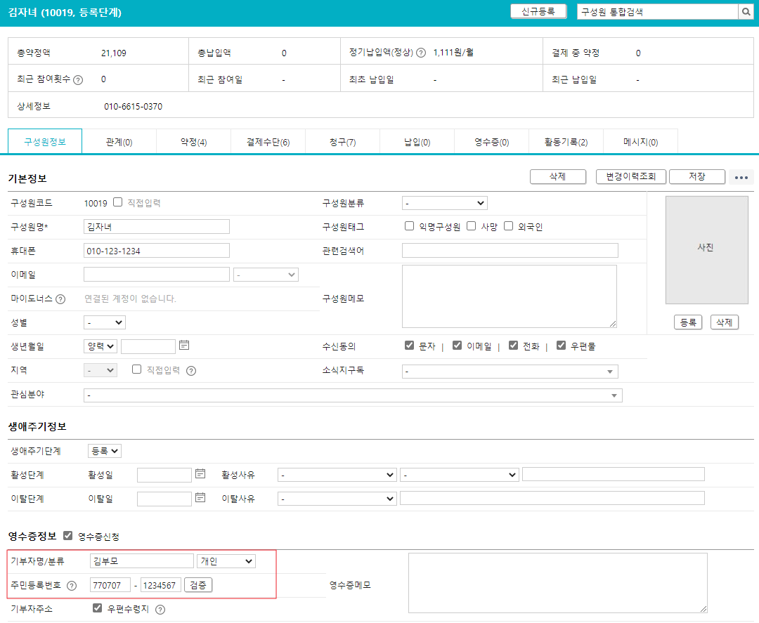The height and width of the screenshot is (623, 759).
Task: Open the help icon beside 최근 참여횟수
Action: [x=78, y=80]
